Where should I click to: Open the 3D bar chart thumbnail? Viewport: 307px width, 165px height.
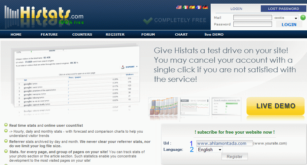tap(164, 106)
